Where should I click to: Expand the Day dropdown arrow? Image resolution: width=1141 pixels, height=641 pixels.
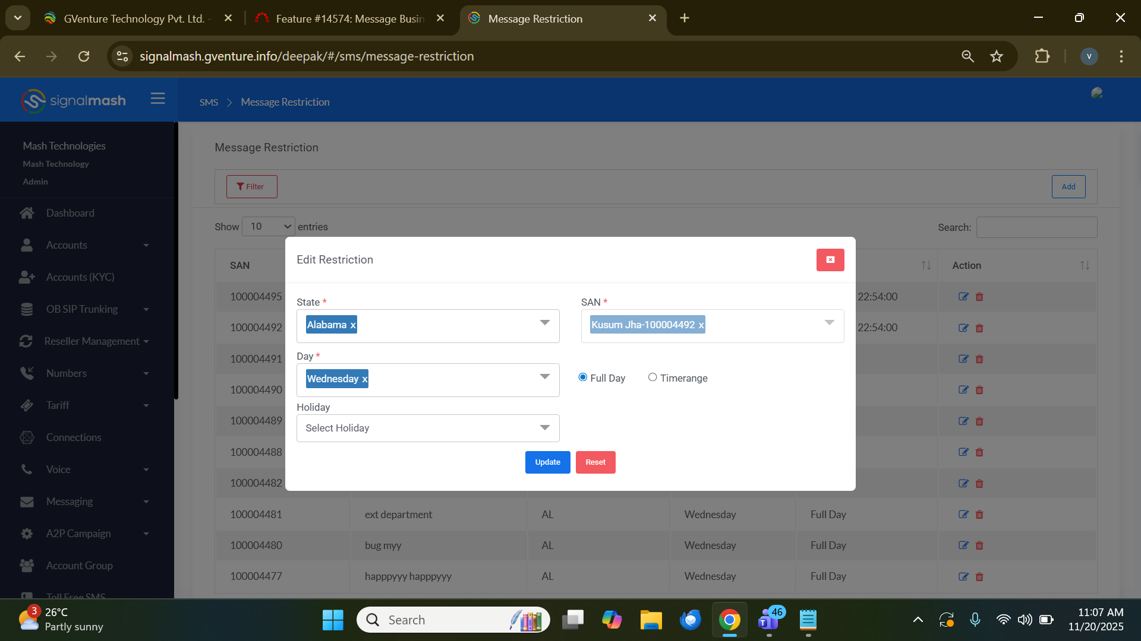coord(544,377)
